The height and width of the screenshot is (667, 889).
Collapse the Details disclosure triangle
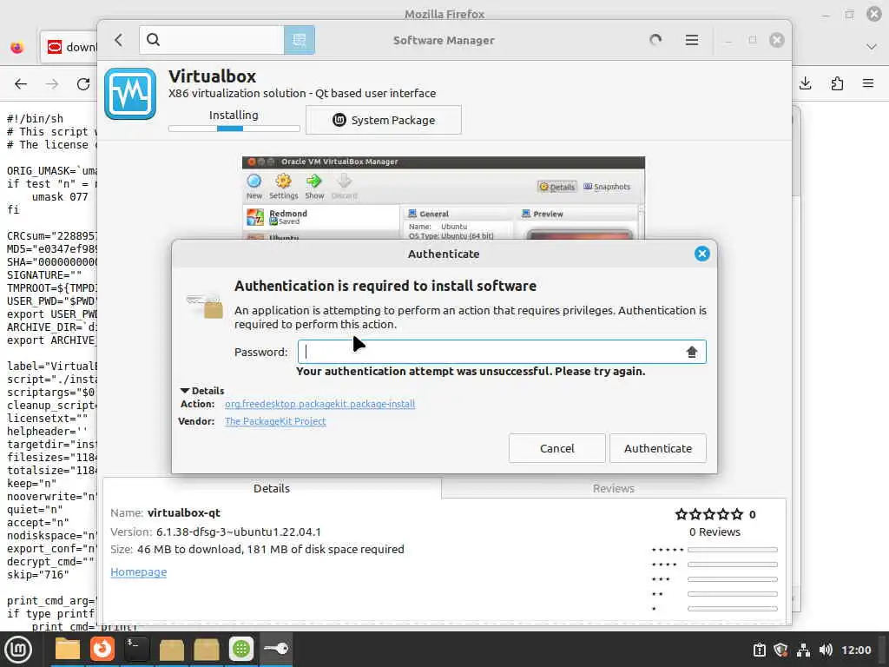(x=185, y=391)
